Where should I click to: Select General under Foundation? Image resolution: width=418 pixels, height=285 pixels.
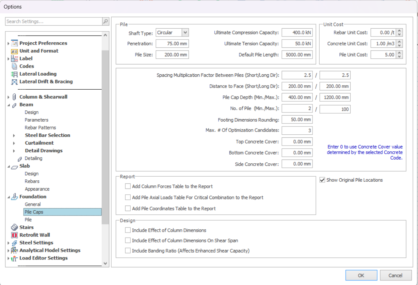coord(33,204)
